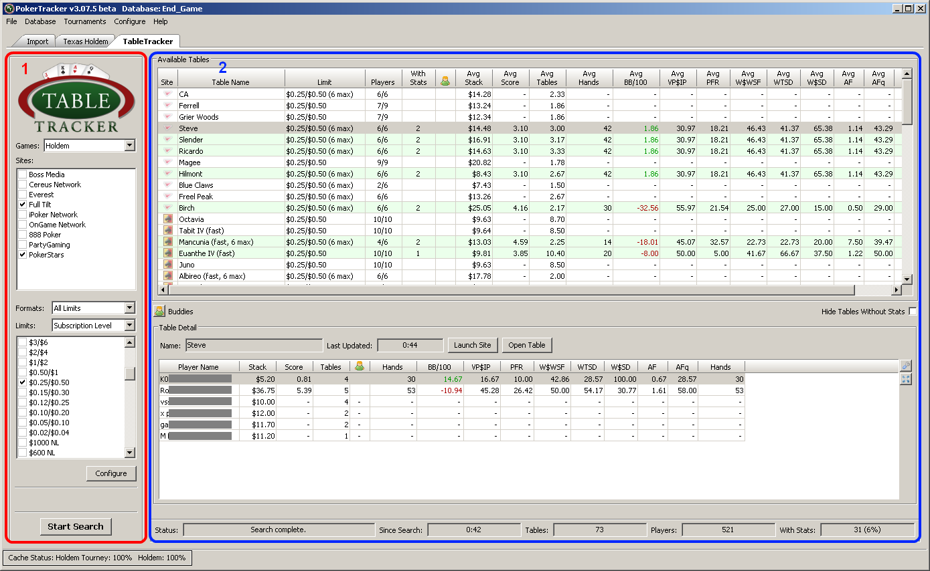This screenshot has height=571, width=930.
Task: Open the Help menu
Action: (160, 21)
